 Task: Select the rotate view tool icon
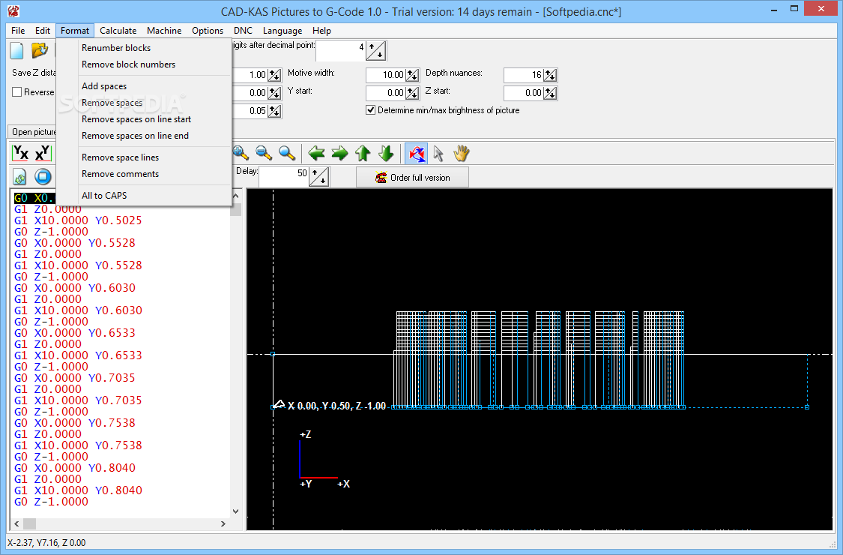416,154
